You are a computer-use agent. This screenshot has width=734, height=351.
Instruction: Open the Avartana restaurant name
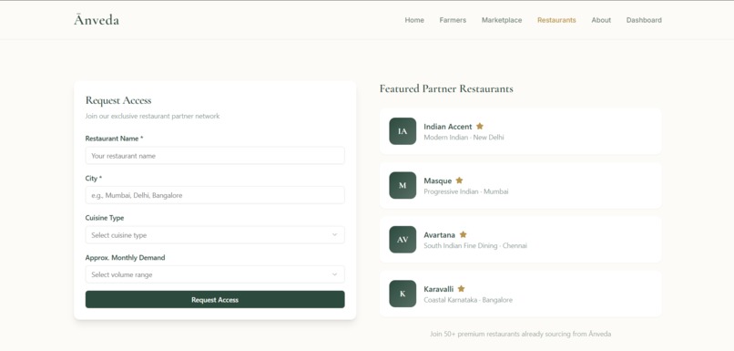click(x=440, y=235)
